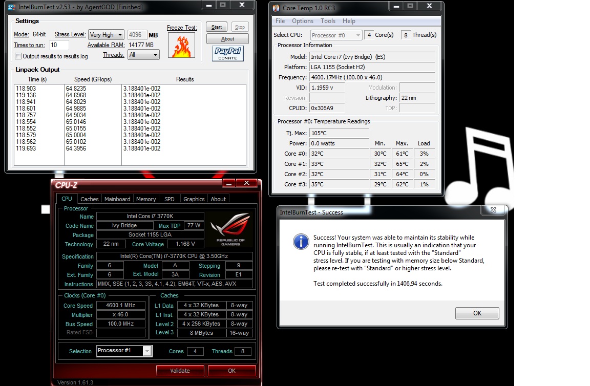Open the Stress Level dropdown

pos(106,35)
